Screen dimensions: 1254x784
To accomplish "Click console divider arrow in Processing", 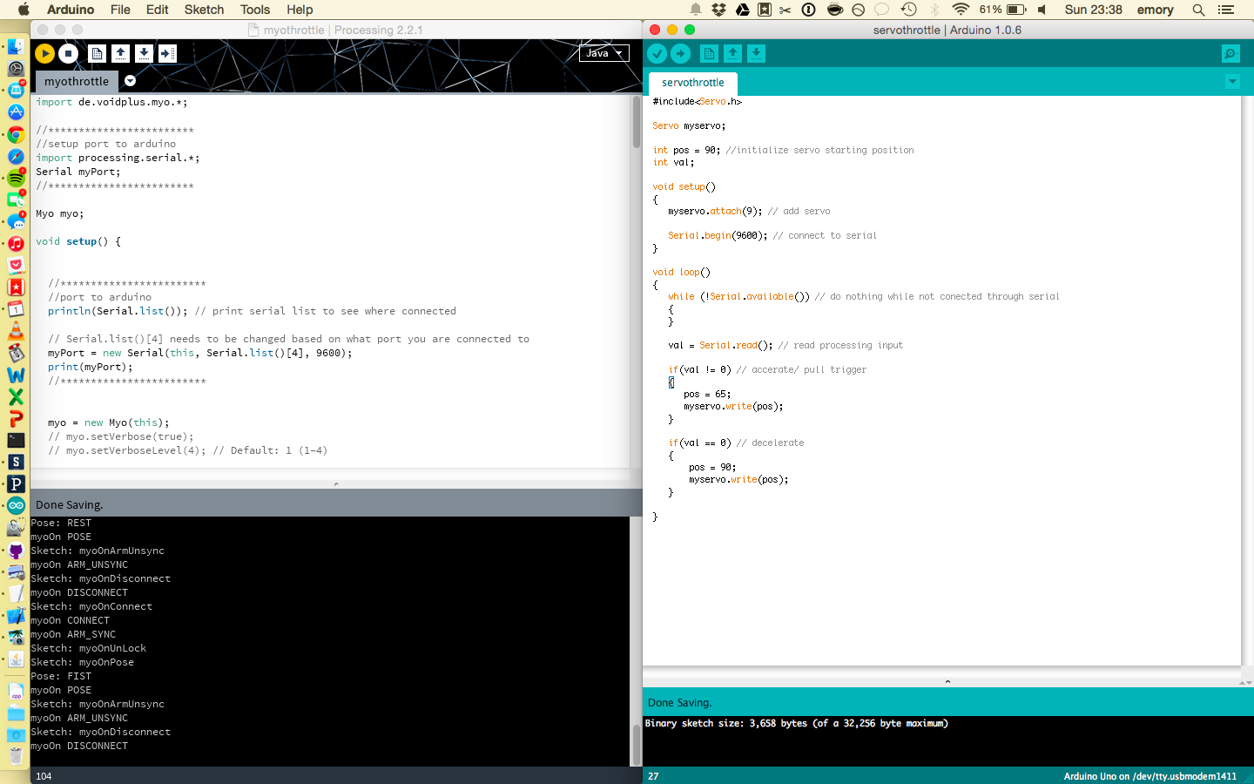I will click(x=336, y=484).
